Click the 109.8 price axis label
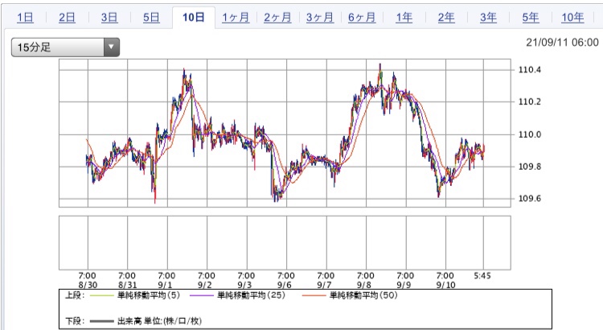Image resolution: width=603 pixels, height=330 pixels. click(530, 167)
